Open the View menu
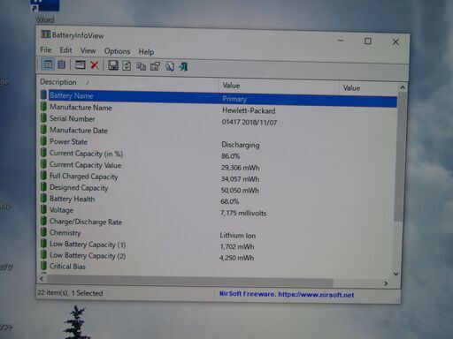This screenshot has height=339, width=453. click(88, 51)
